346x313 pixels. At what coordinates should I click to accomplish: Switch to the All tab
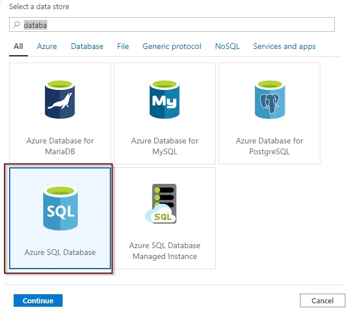tap(18, 46)
